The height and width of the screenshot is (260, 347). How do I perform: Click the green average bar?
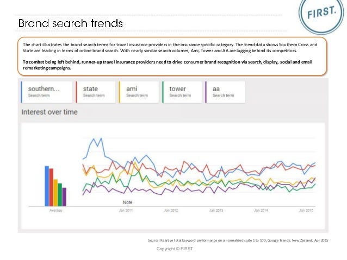point(60,195)
